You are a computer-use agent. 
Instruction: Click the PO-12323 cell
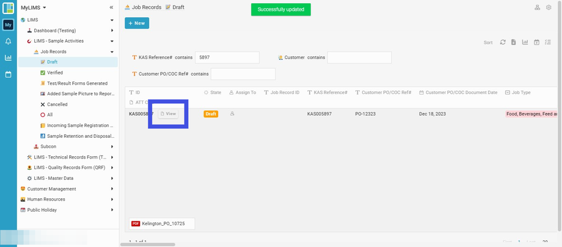pyautogui.click(x=365, y=114)
